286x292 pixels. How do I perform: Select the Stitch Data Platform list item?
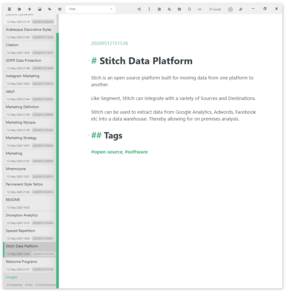(x=30, y=249)
